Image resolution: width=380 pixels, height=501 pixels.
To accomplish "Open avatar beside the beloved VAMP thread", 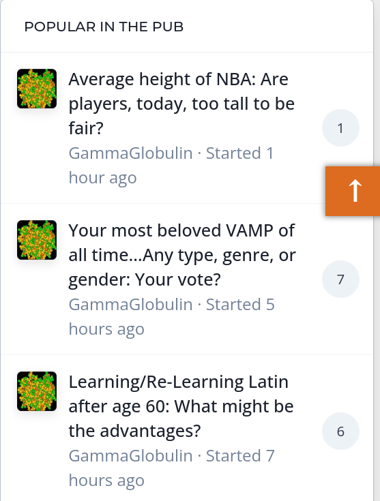I will (37, 240).
